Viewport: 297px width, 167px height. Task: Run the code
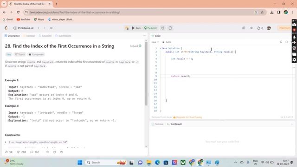click(x=136, y=28)
